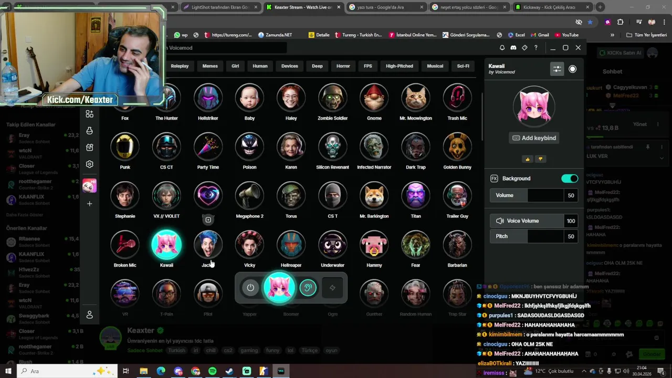The width and height of the screenshot is (672, 378).
Task: Choose the Hammy pig voice
Action: pyautogui.click(x=374, y=245)
